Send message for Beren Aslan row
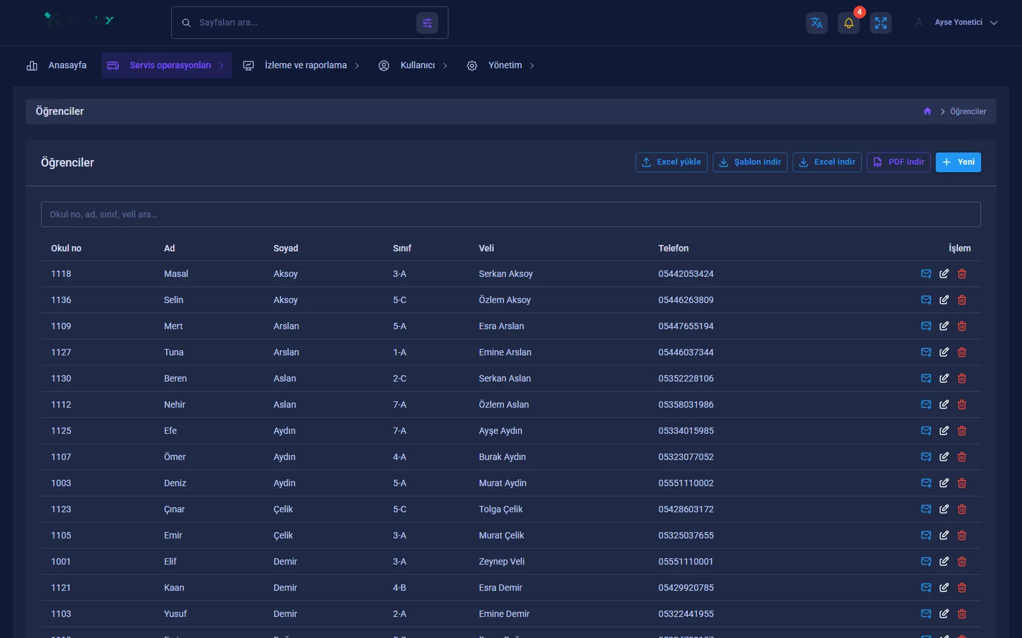The height and width of the screenshot is (638, 1022). [x=926, y=378]
